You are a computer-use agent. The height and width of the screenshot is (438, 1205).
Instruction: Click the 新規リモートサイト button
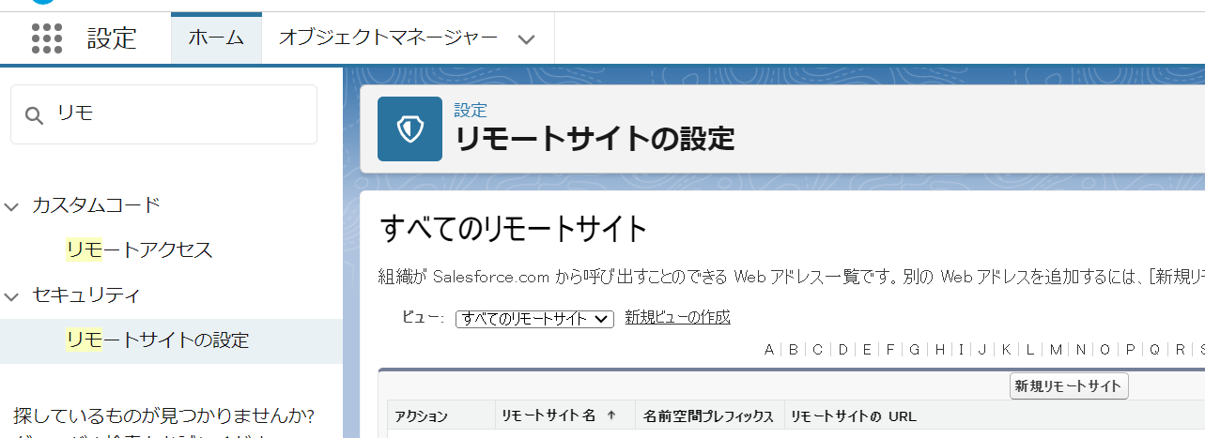pos(1069,386)
